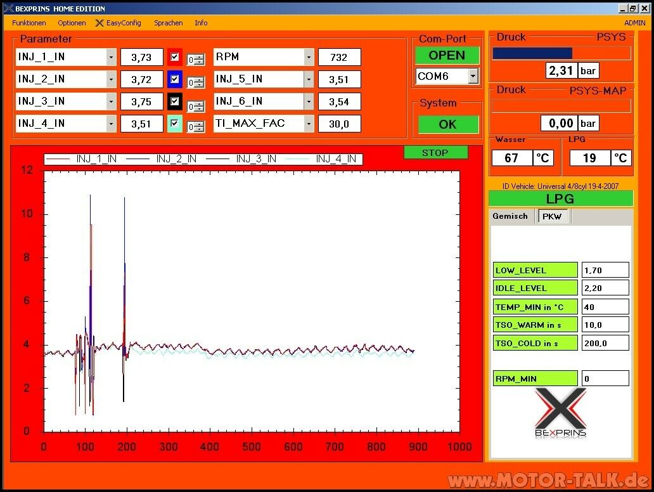
Task: Click the TSO_WARM in s label
Action: click(535, 325)
